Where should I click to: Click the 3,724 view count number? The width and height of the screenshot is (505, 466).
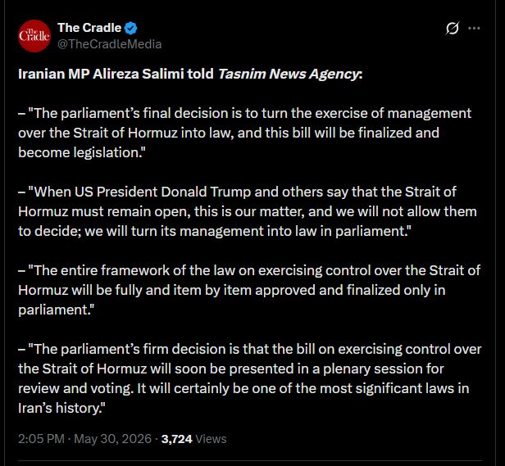(176, 439)
